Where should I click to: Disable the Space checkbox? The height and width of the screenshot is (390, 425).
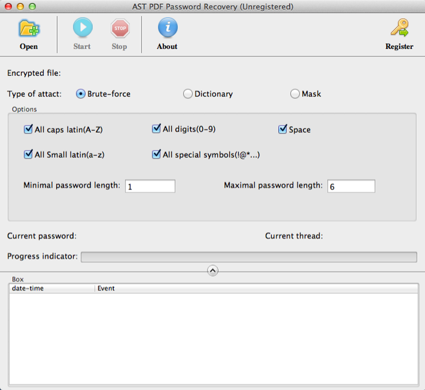[x=283, y=129]
